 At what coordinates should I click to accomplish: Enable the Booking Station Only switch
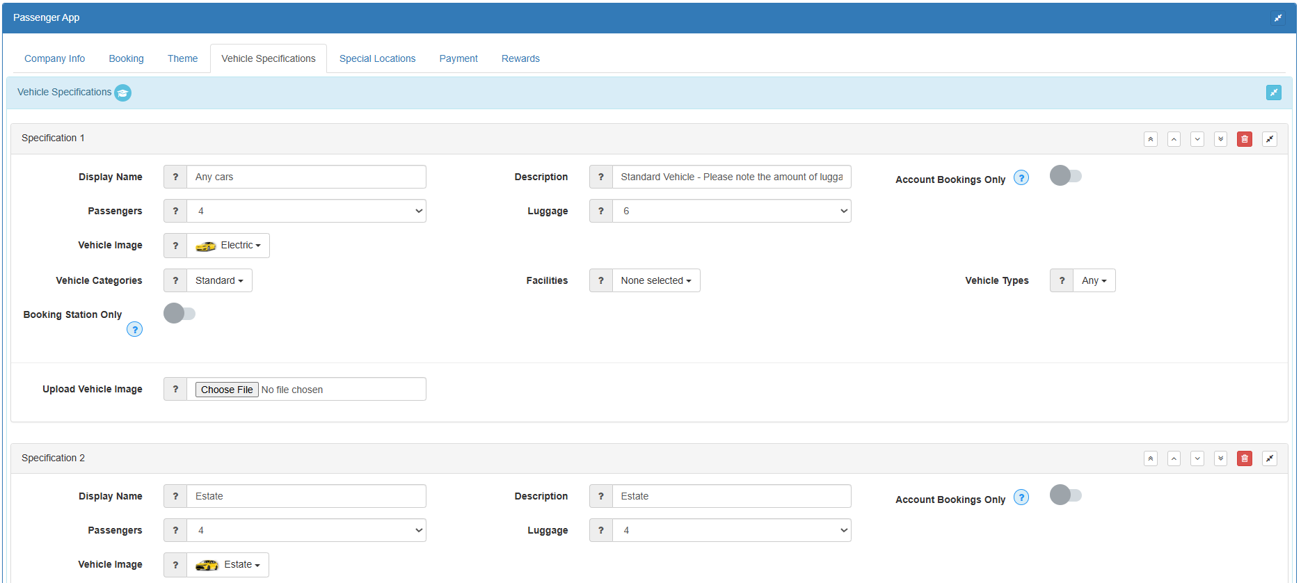tap(179, 313)
